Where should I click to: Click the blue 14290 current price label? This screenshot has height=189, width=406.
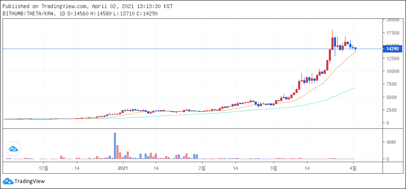(392, 49)
